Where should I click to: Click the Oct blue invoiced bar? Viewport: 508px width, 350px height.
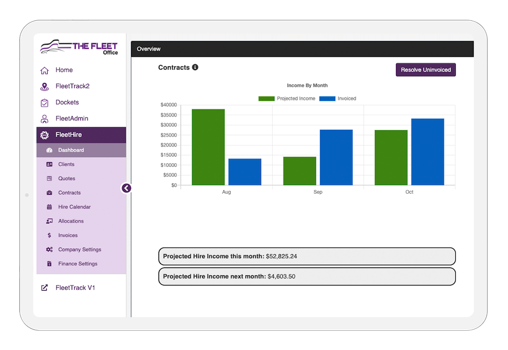(428, 152)
